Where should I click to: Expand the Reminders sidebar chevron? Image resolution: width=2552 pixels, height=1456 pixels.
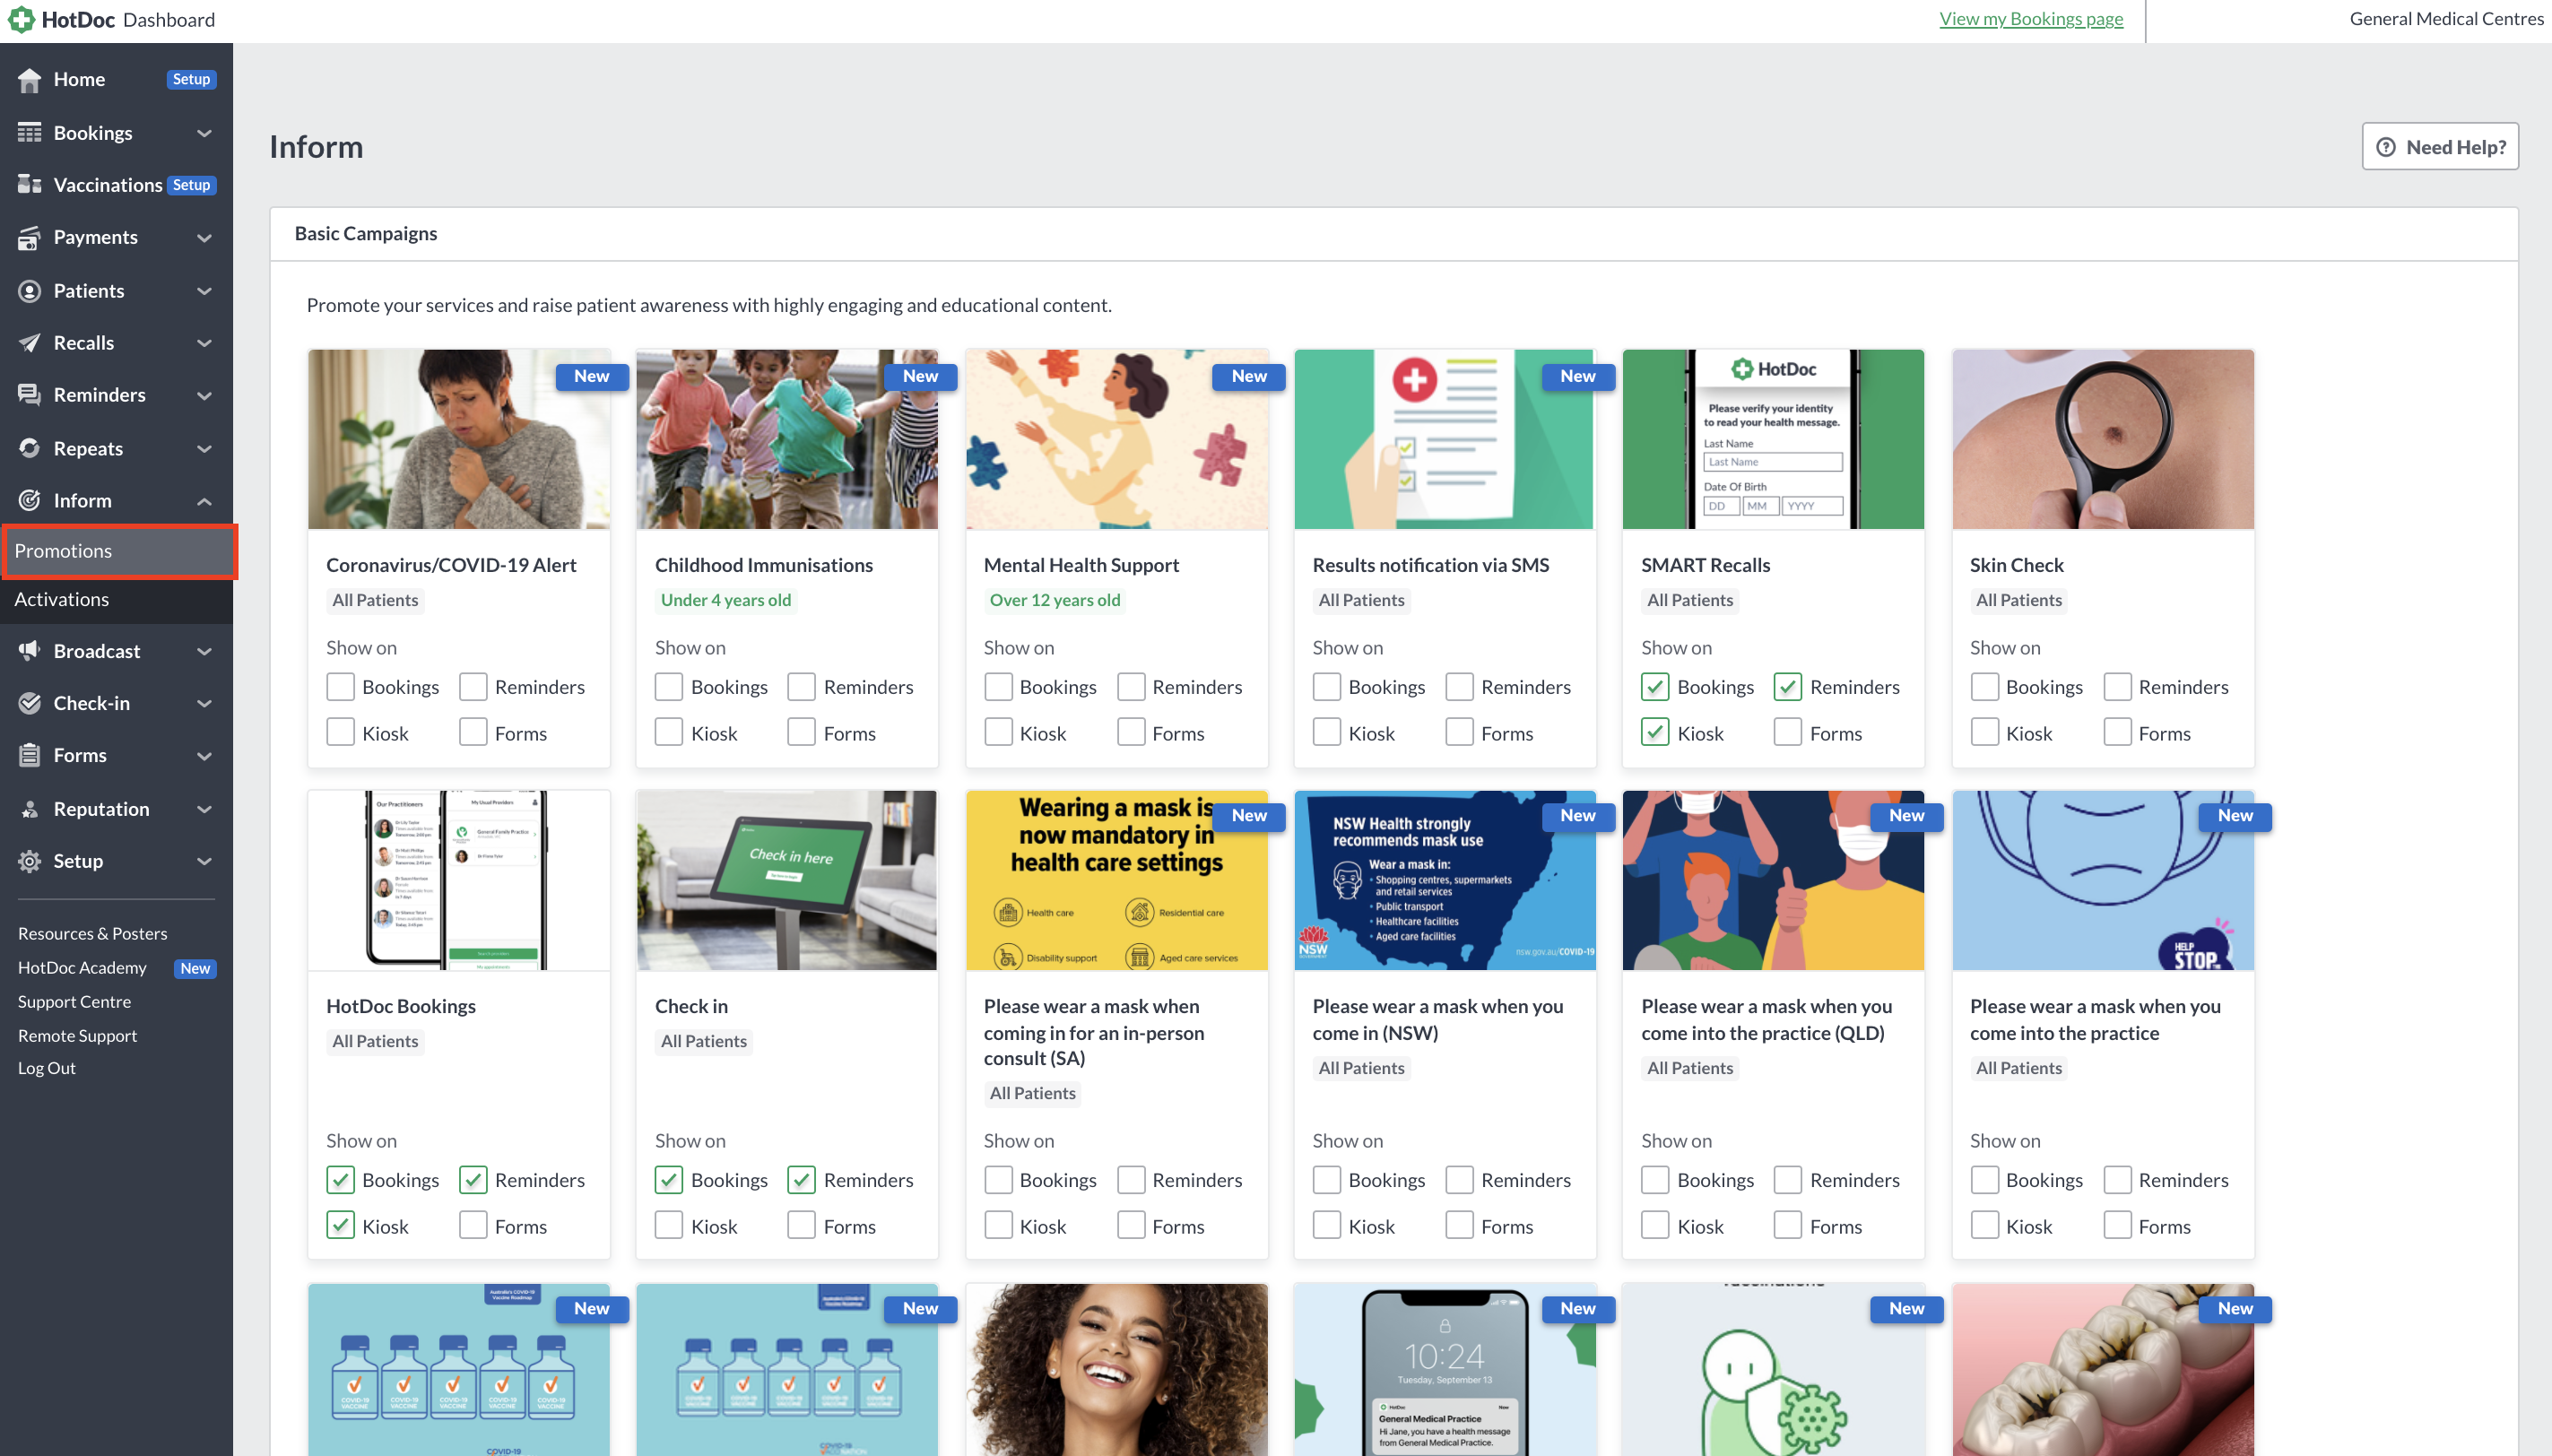[204, 395]
